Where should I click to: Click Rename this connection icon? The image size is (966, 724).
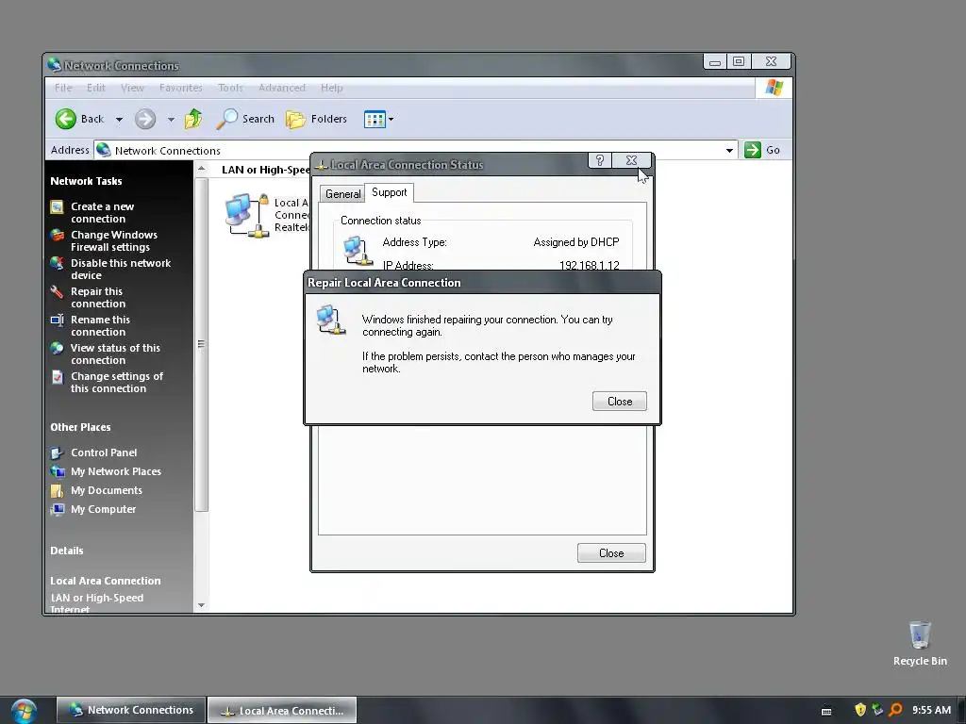point(58,321)
